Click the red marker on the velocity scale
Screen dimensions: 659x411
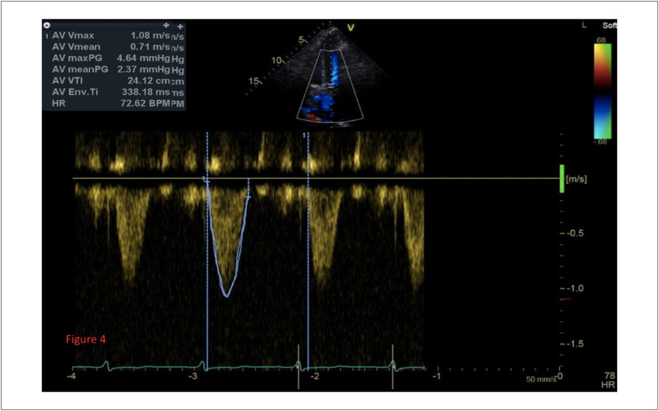coord(565,299)
